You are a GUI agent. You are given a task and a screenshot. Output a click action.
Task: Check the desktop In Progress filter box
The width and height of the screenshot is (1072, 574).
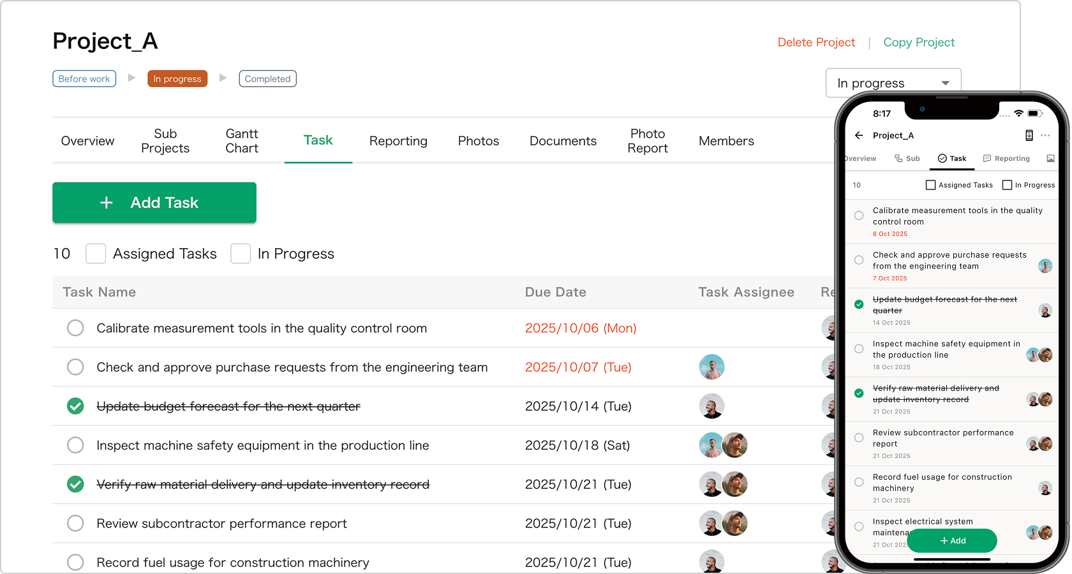coord(241,253)
